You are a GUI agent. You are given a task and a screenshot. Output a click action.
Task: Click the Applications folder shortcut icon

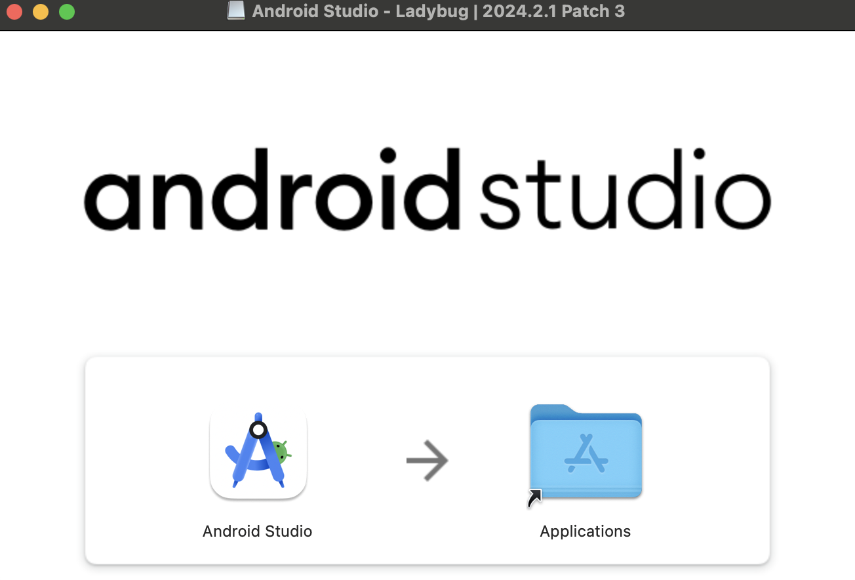[586, 453]
